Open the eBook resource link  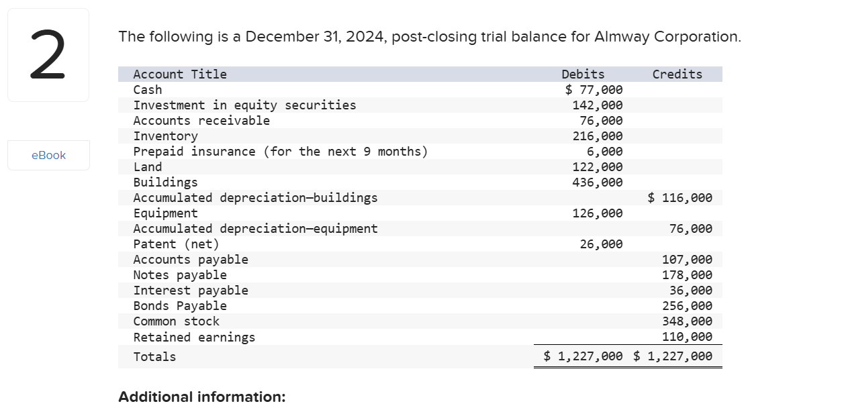(x=48, y=155)
